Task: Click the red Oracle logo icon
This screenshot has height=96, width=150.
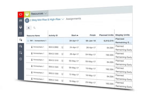Action: [21, 14]
